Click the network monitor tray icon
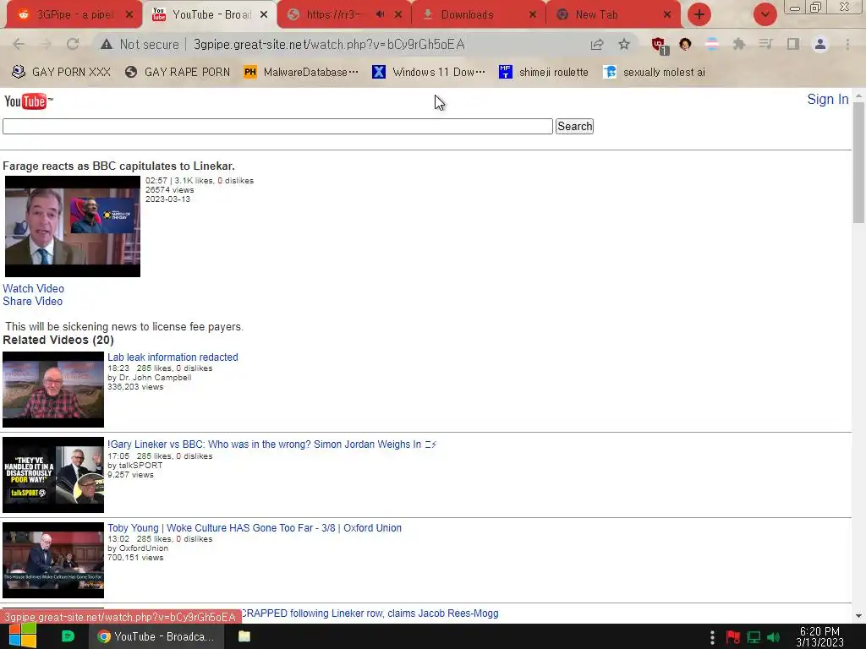Screen dimensions: 866x649 (754, 637)
